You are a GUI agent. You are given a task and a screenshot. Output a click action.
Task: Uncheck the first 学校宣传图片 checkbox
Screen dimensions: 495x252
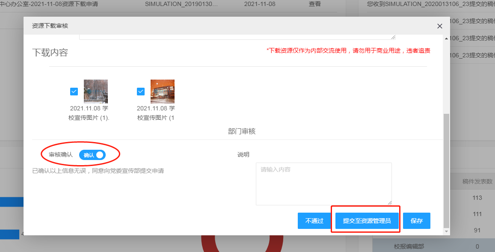click(74, 91)
